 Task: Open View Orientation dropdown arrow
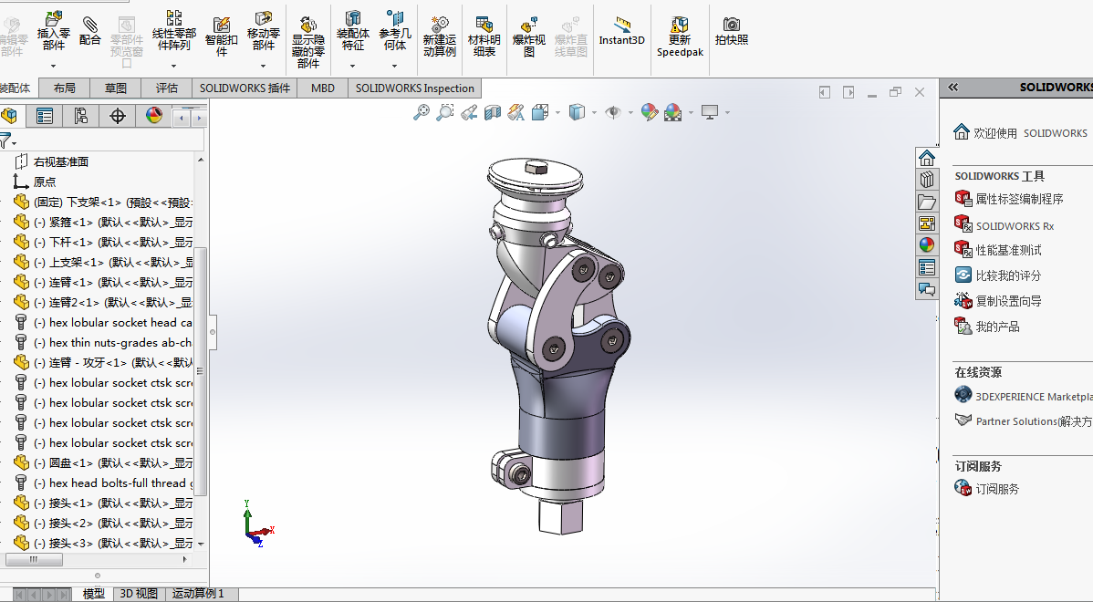pos(557,112)
